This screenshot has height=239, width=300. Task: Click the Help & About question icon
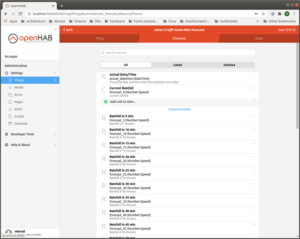pyautogui.click(x=7, y=145)
